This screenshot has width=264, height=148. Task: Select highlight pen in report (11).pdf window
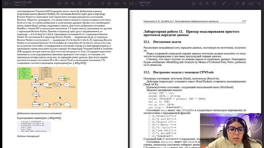click(90, 3)
